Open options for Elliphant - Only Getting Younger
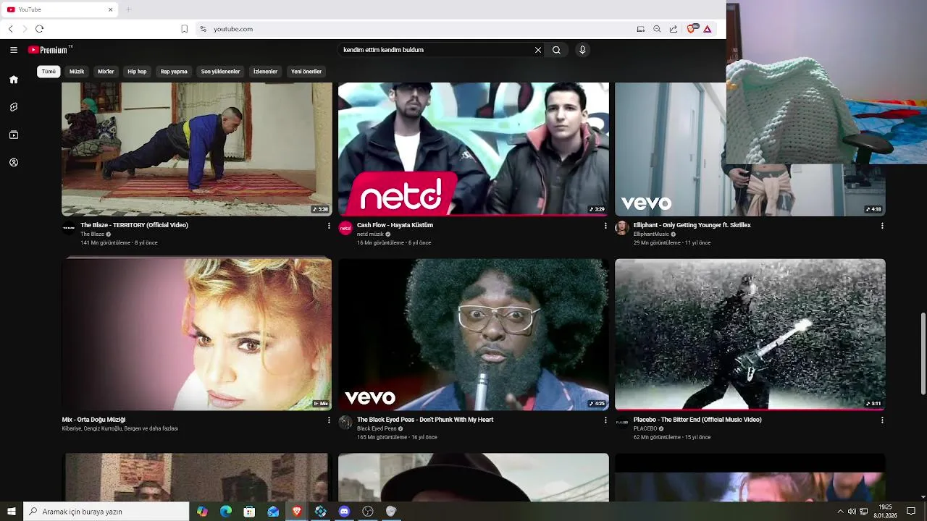927x521 pixels. click(882, 226)
